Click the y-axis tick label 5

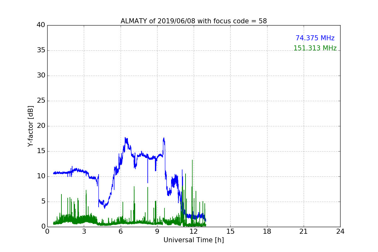click(43, 202)
